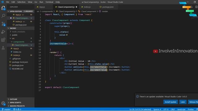Open the Help menu
Screen dimensions: 198x111
point(58,2)
